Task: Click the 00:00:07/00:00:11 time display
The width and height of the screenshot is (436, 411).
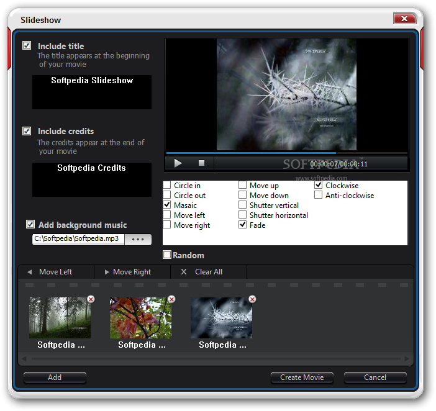Action: click(338, 164)
